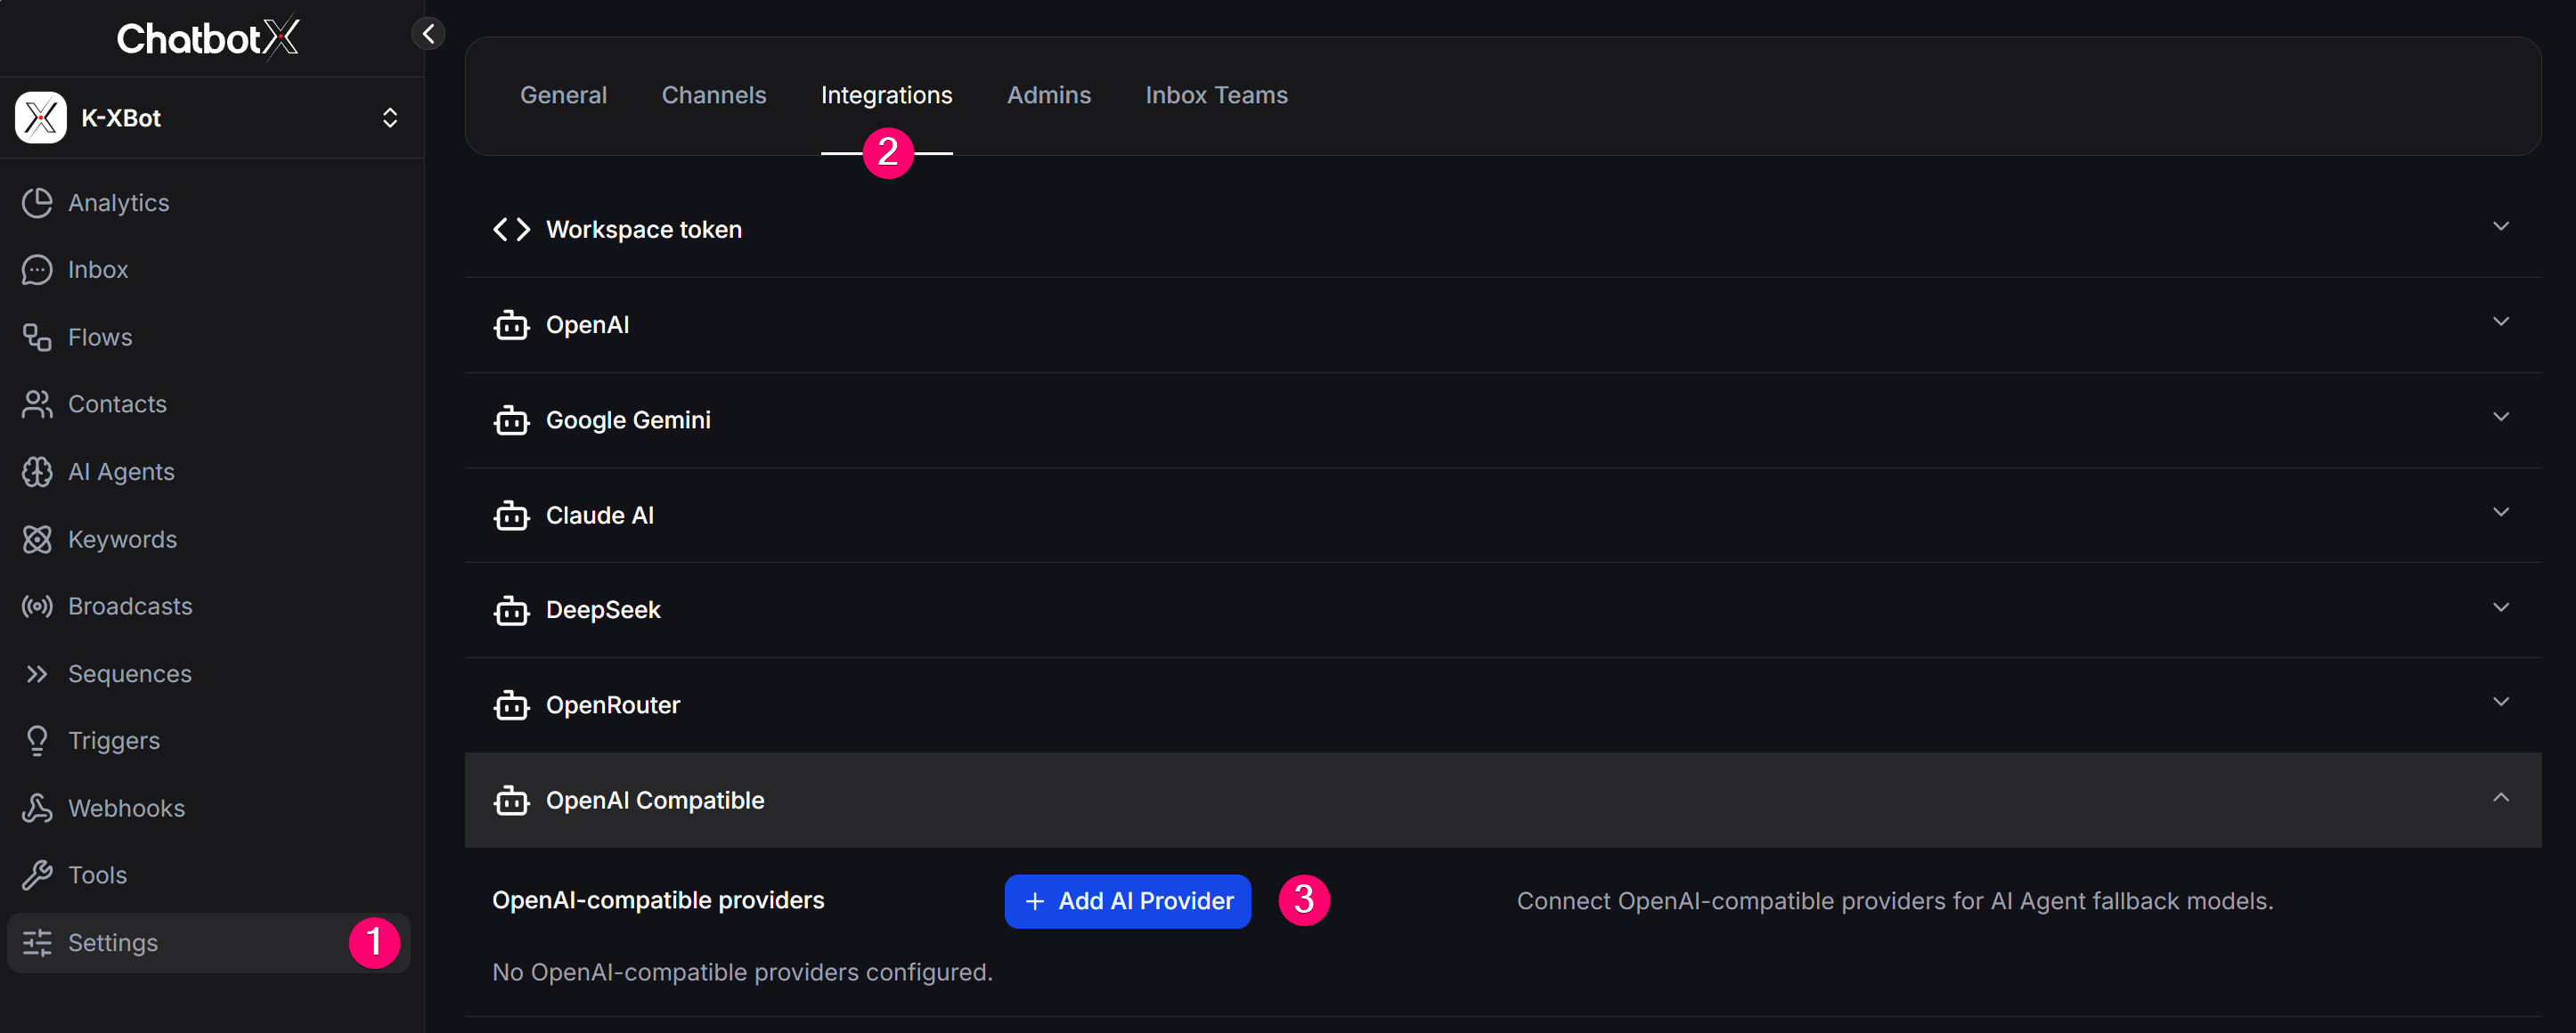Screen dimensions: 2576x1033
Task: Expand the OpenAI section chevron
Action: click(2500, 322)
